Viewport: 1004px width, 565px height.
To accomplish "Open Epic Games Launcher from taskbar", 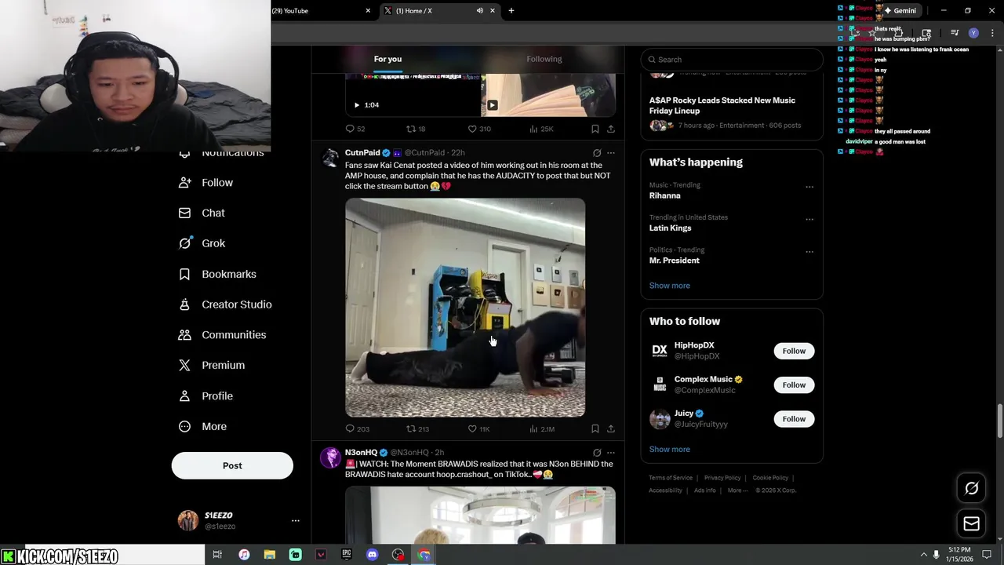I will pos(347,555).
